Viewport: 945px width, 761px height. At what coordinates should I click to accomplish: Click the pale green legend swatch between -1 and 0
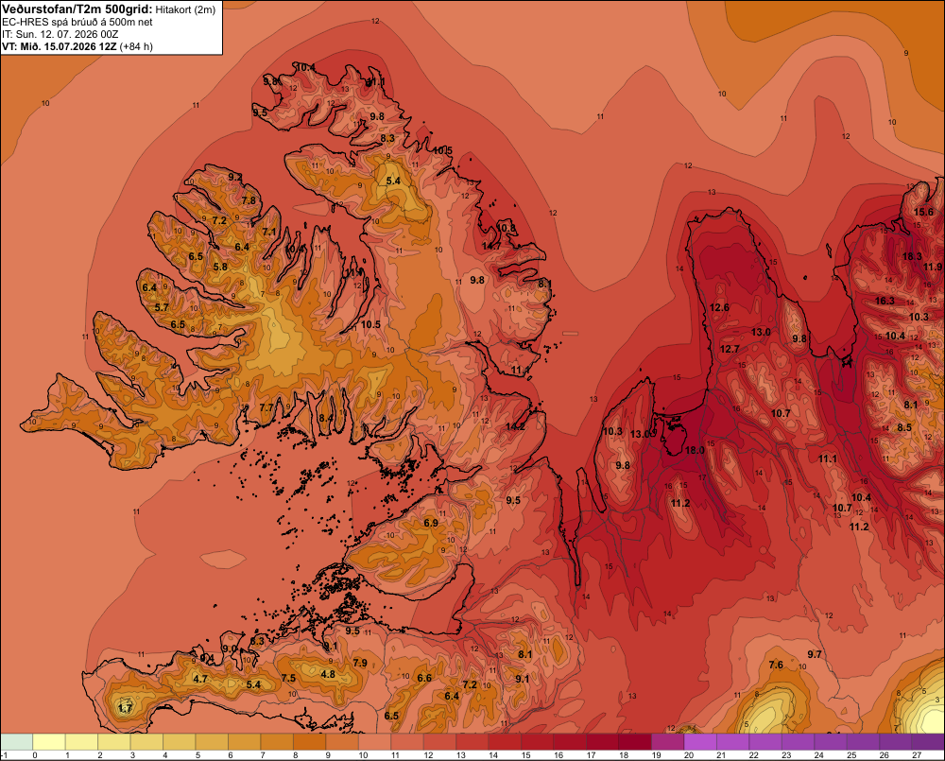17,742
